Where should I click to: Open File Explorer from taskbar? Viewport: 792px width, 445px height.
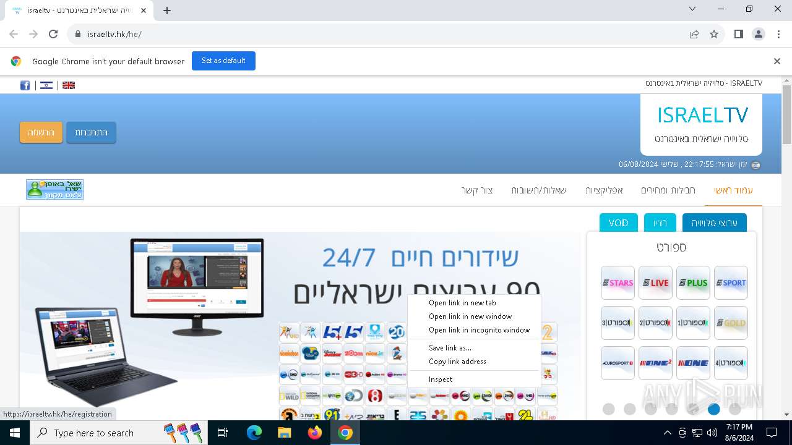pyautogui.click(x=284, y=433)
